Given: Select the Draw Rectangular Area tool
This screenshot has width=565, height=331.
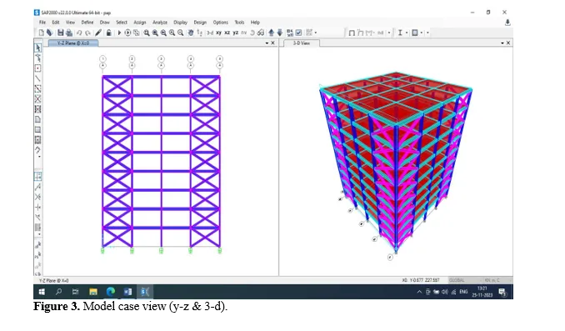Looking at the screenshot, I should click(x=37, y=129).
